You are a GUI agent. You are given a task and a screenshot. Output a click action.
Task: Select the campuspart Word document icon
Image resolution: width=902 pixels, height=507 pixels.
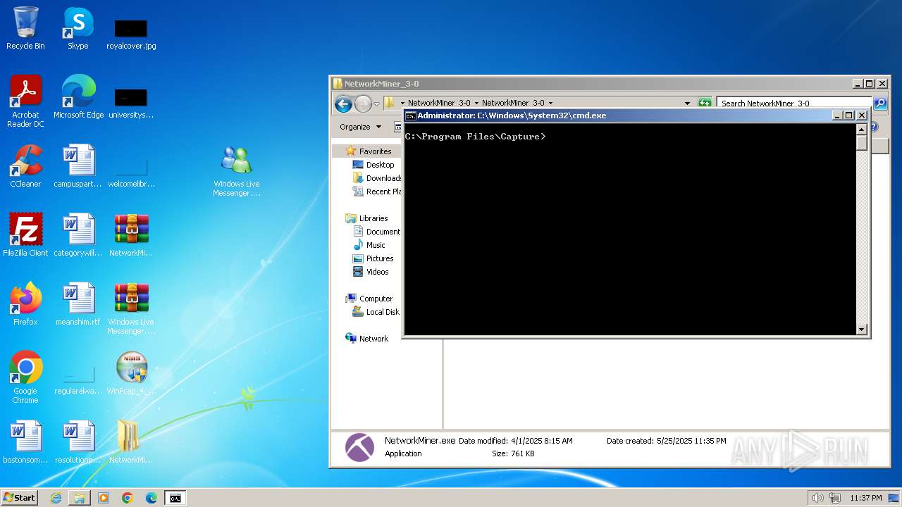(x=78, y=166)
